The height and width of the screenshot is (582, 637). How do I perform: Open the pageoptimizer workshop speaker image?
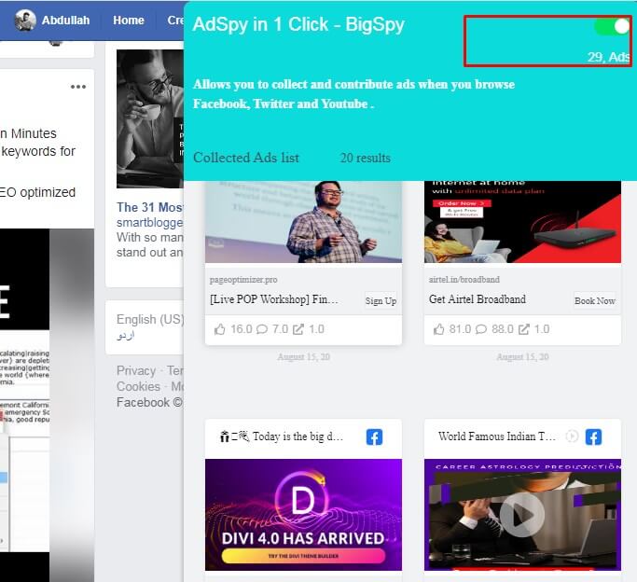coord(303,222)
